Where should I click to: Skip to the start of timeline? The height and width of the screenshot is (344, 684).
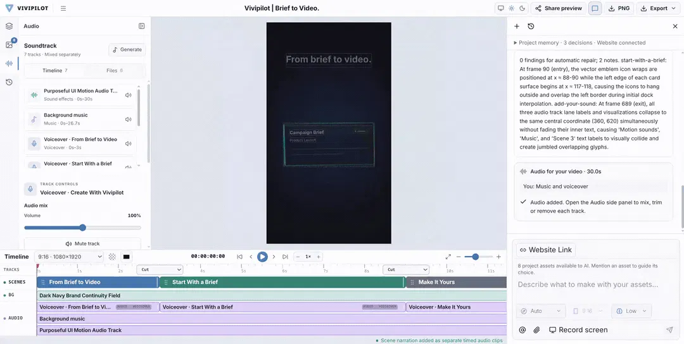click(x=239, y=257)
